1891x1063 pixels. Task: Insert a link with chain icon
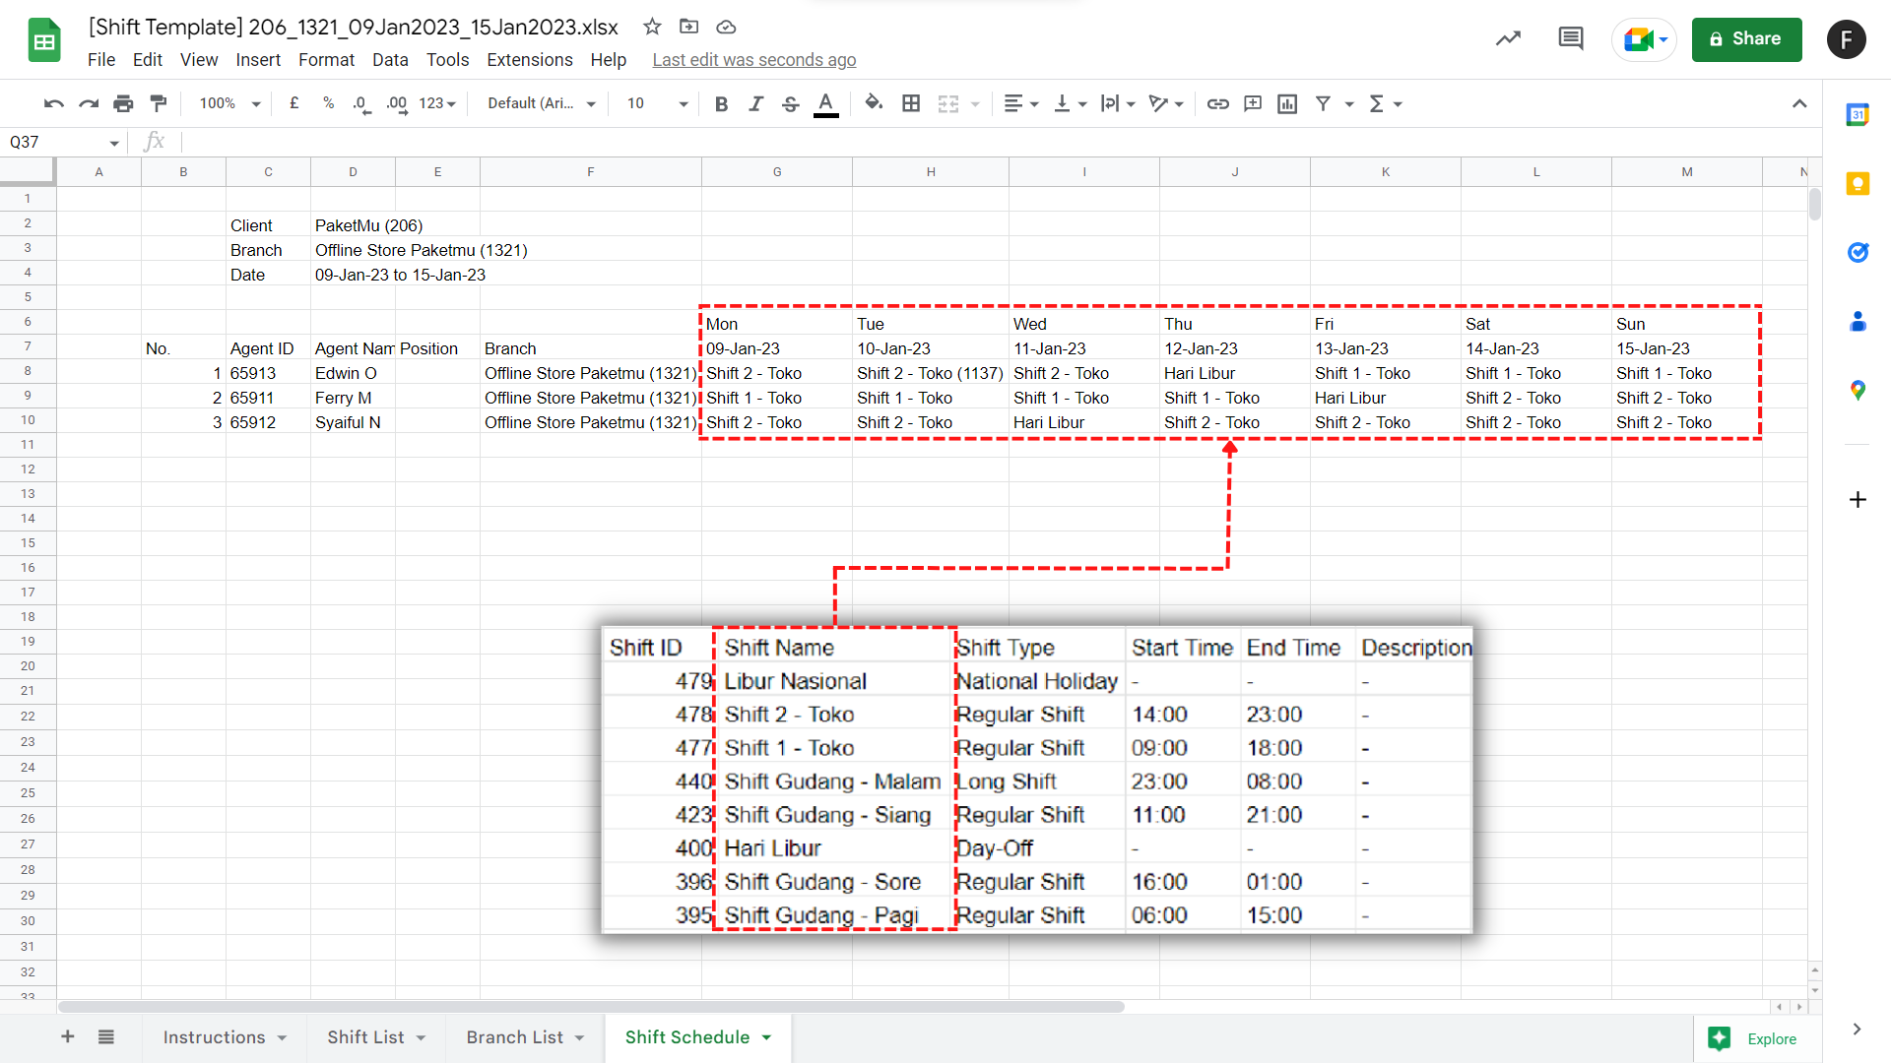click(1218, 103)
